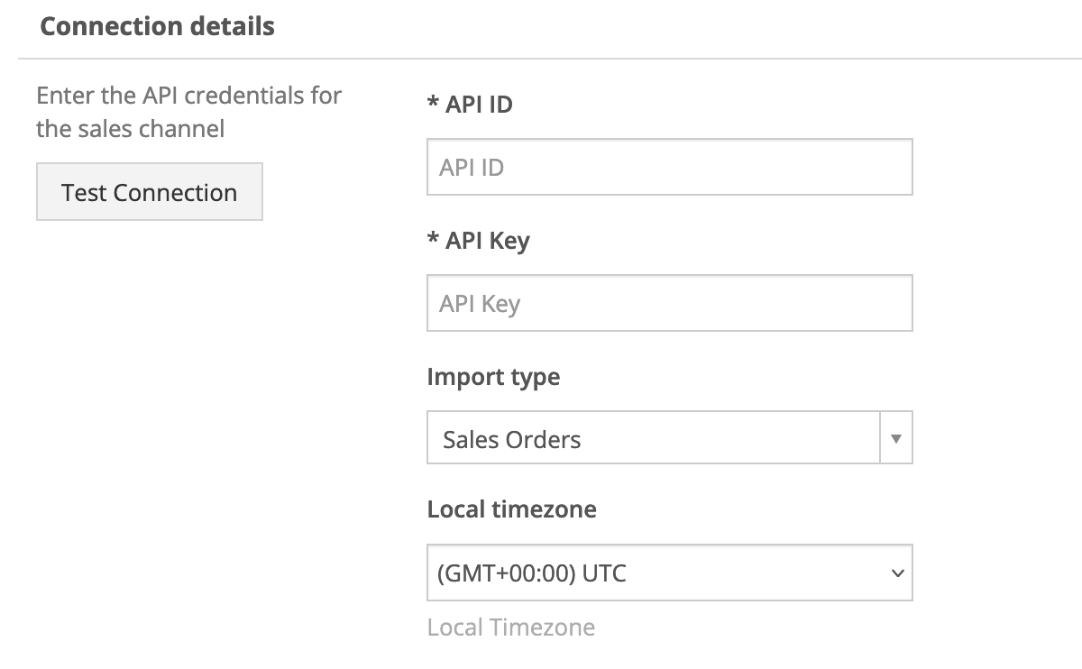Click the "Connection details" section heading

(157, 26)
